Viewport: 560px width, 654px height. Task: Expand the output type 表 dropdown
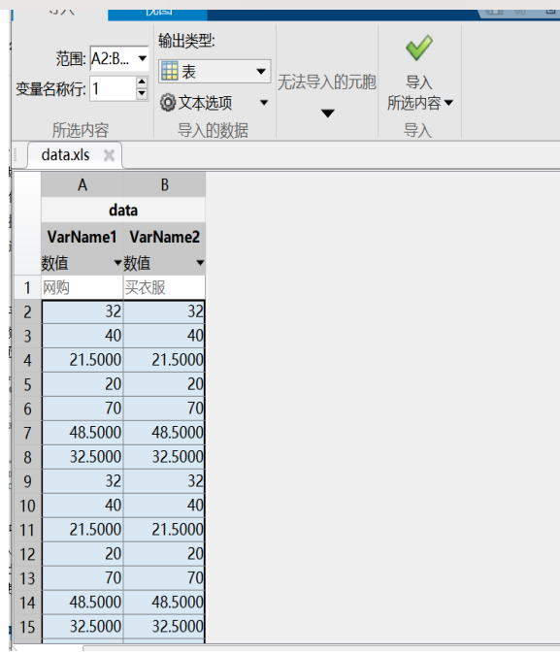[x=261, y=72]
